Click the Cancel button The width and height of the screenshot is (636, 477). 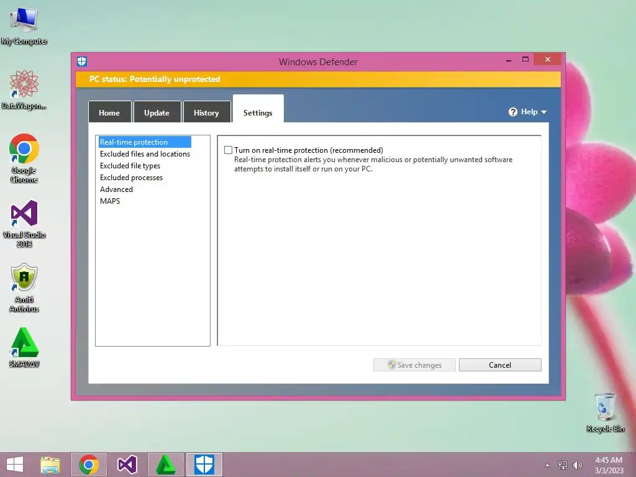coord(500,365)
